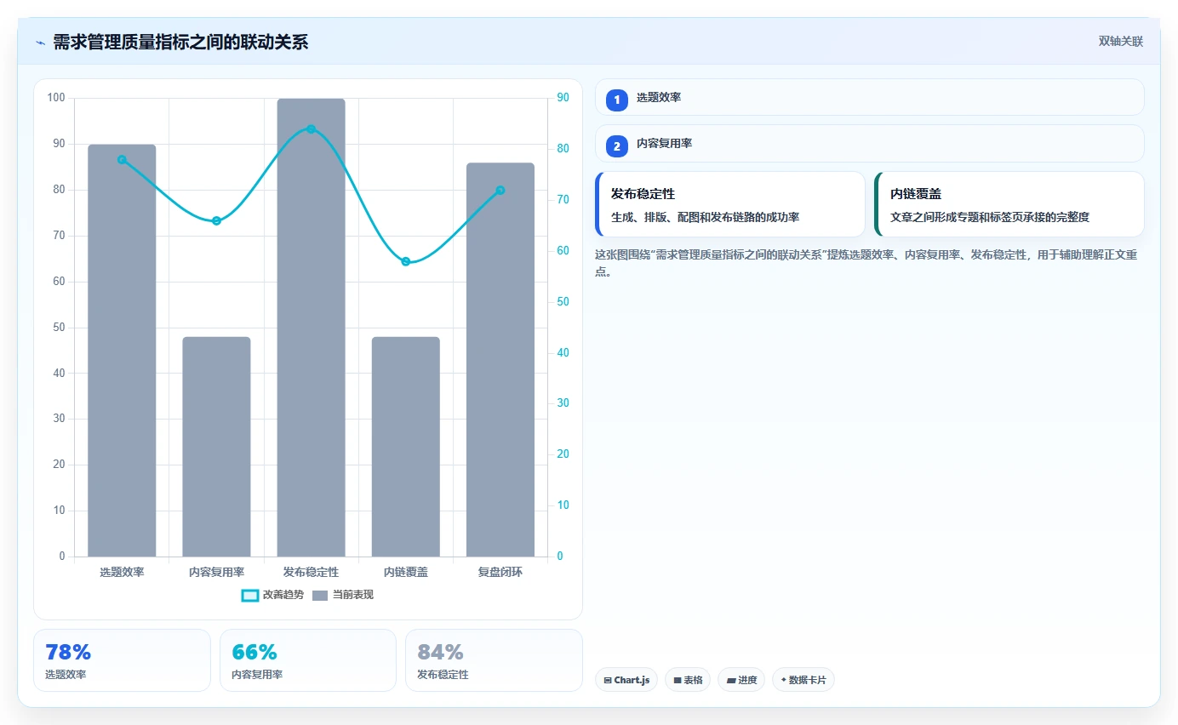Click the line point above 发布稳定性
1178x725 pixels.
coord(311,129)
